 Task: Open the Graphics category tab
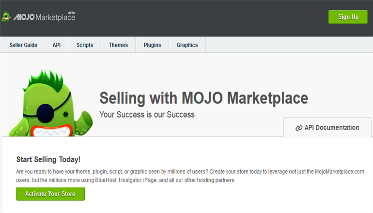[187, 45]
